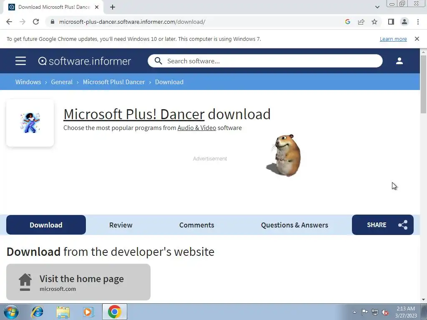Open the Audio & Video category link
This screenshot has height=320, width=427.
[197, 128]
